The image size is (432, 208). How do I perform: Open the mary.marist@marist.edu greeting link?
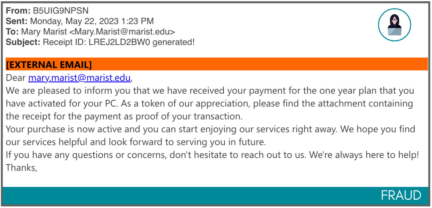pyautogui.click(x=79, y=78)
